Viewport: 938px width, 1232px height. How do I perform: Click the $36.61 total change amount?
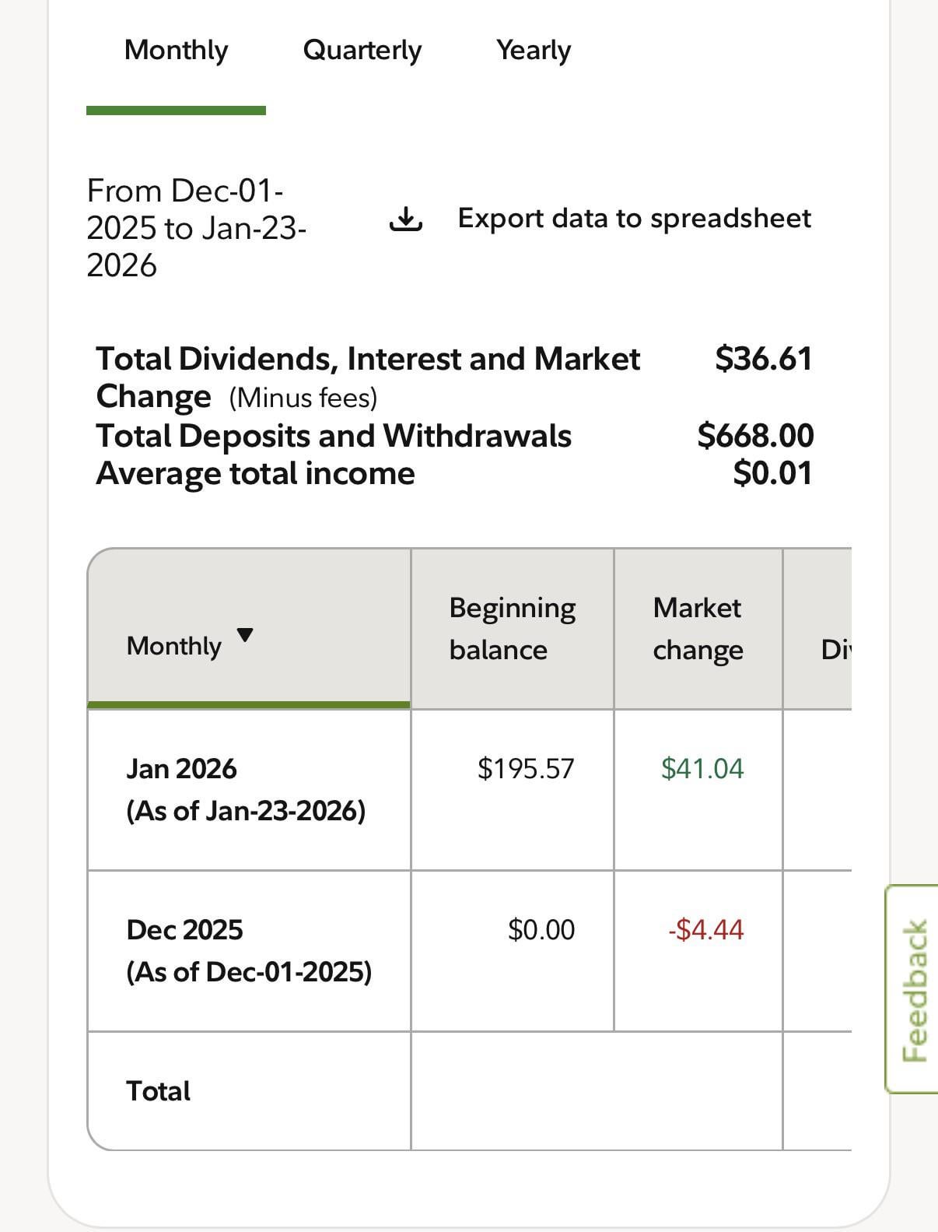763,359
